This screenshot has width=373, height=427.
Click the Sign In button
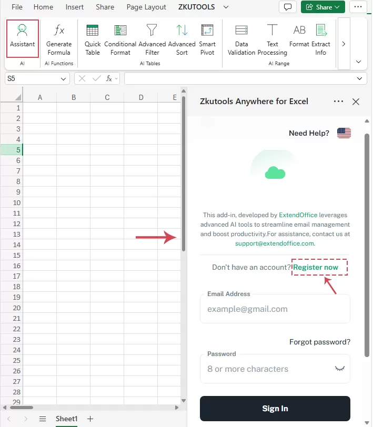click(x=275, y=408)
